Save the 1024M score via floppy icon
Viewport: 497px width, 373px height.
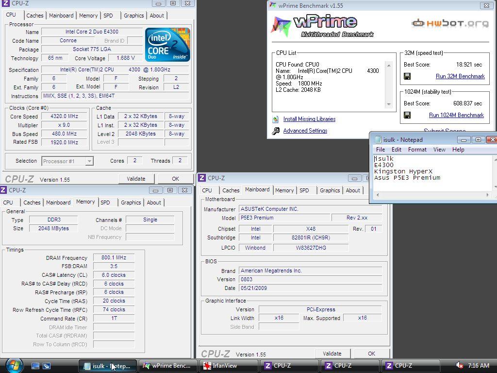coord(407,115)
